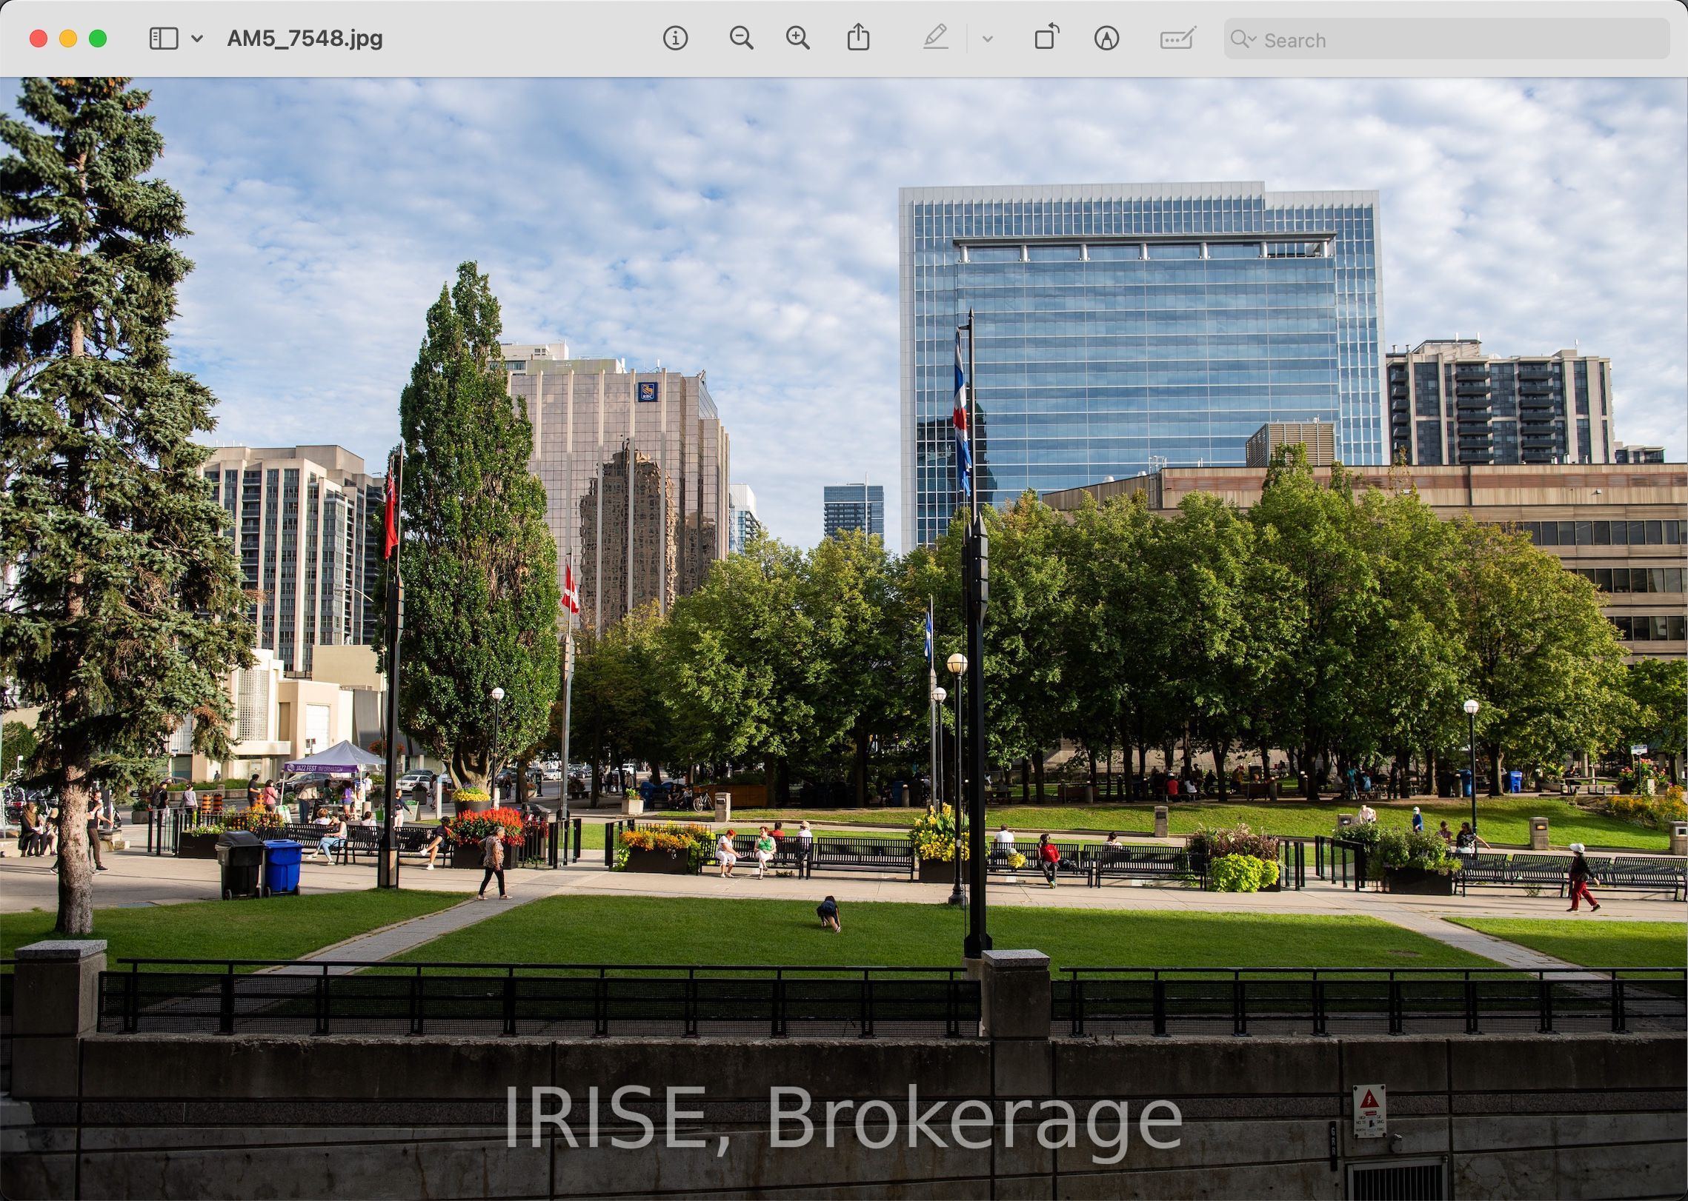Image resolution: width=1688 pixels, height=1201 pixels.
Task: Minimize the window with yellow button
Action: pyautogui.click(x=68, y=39)
